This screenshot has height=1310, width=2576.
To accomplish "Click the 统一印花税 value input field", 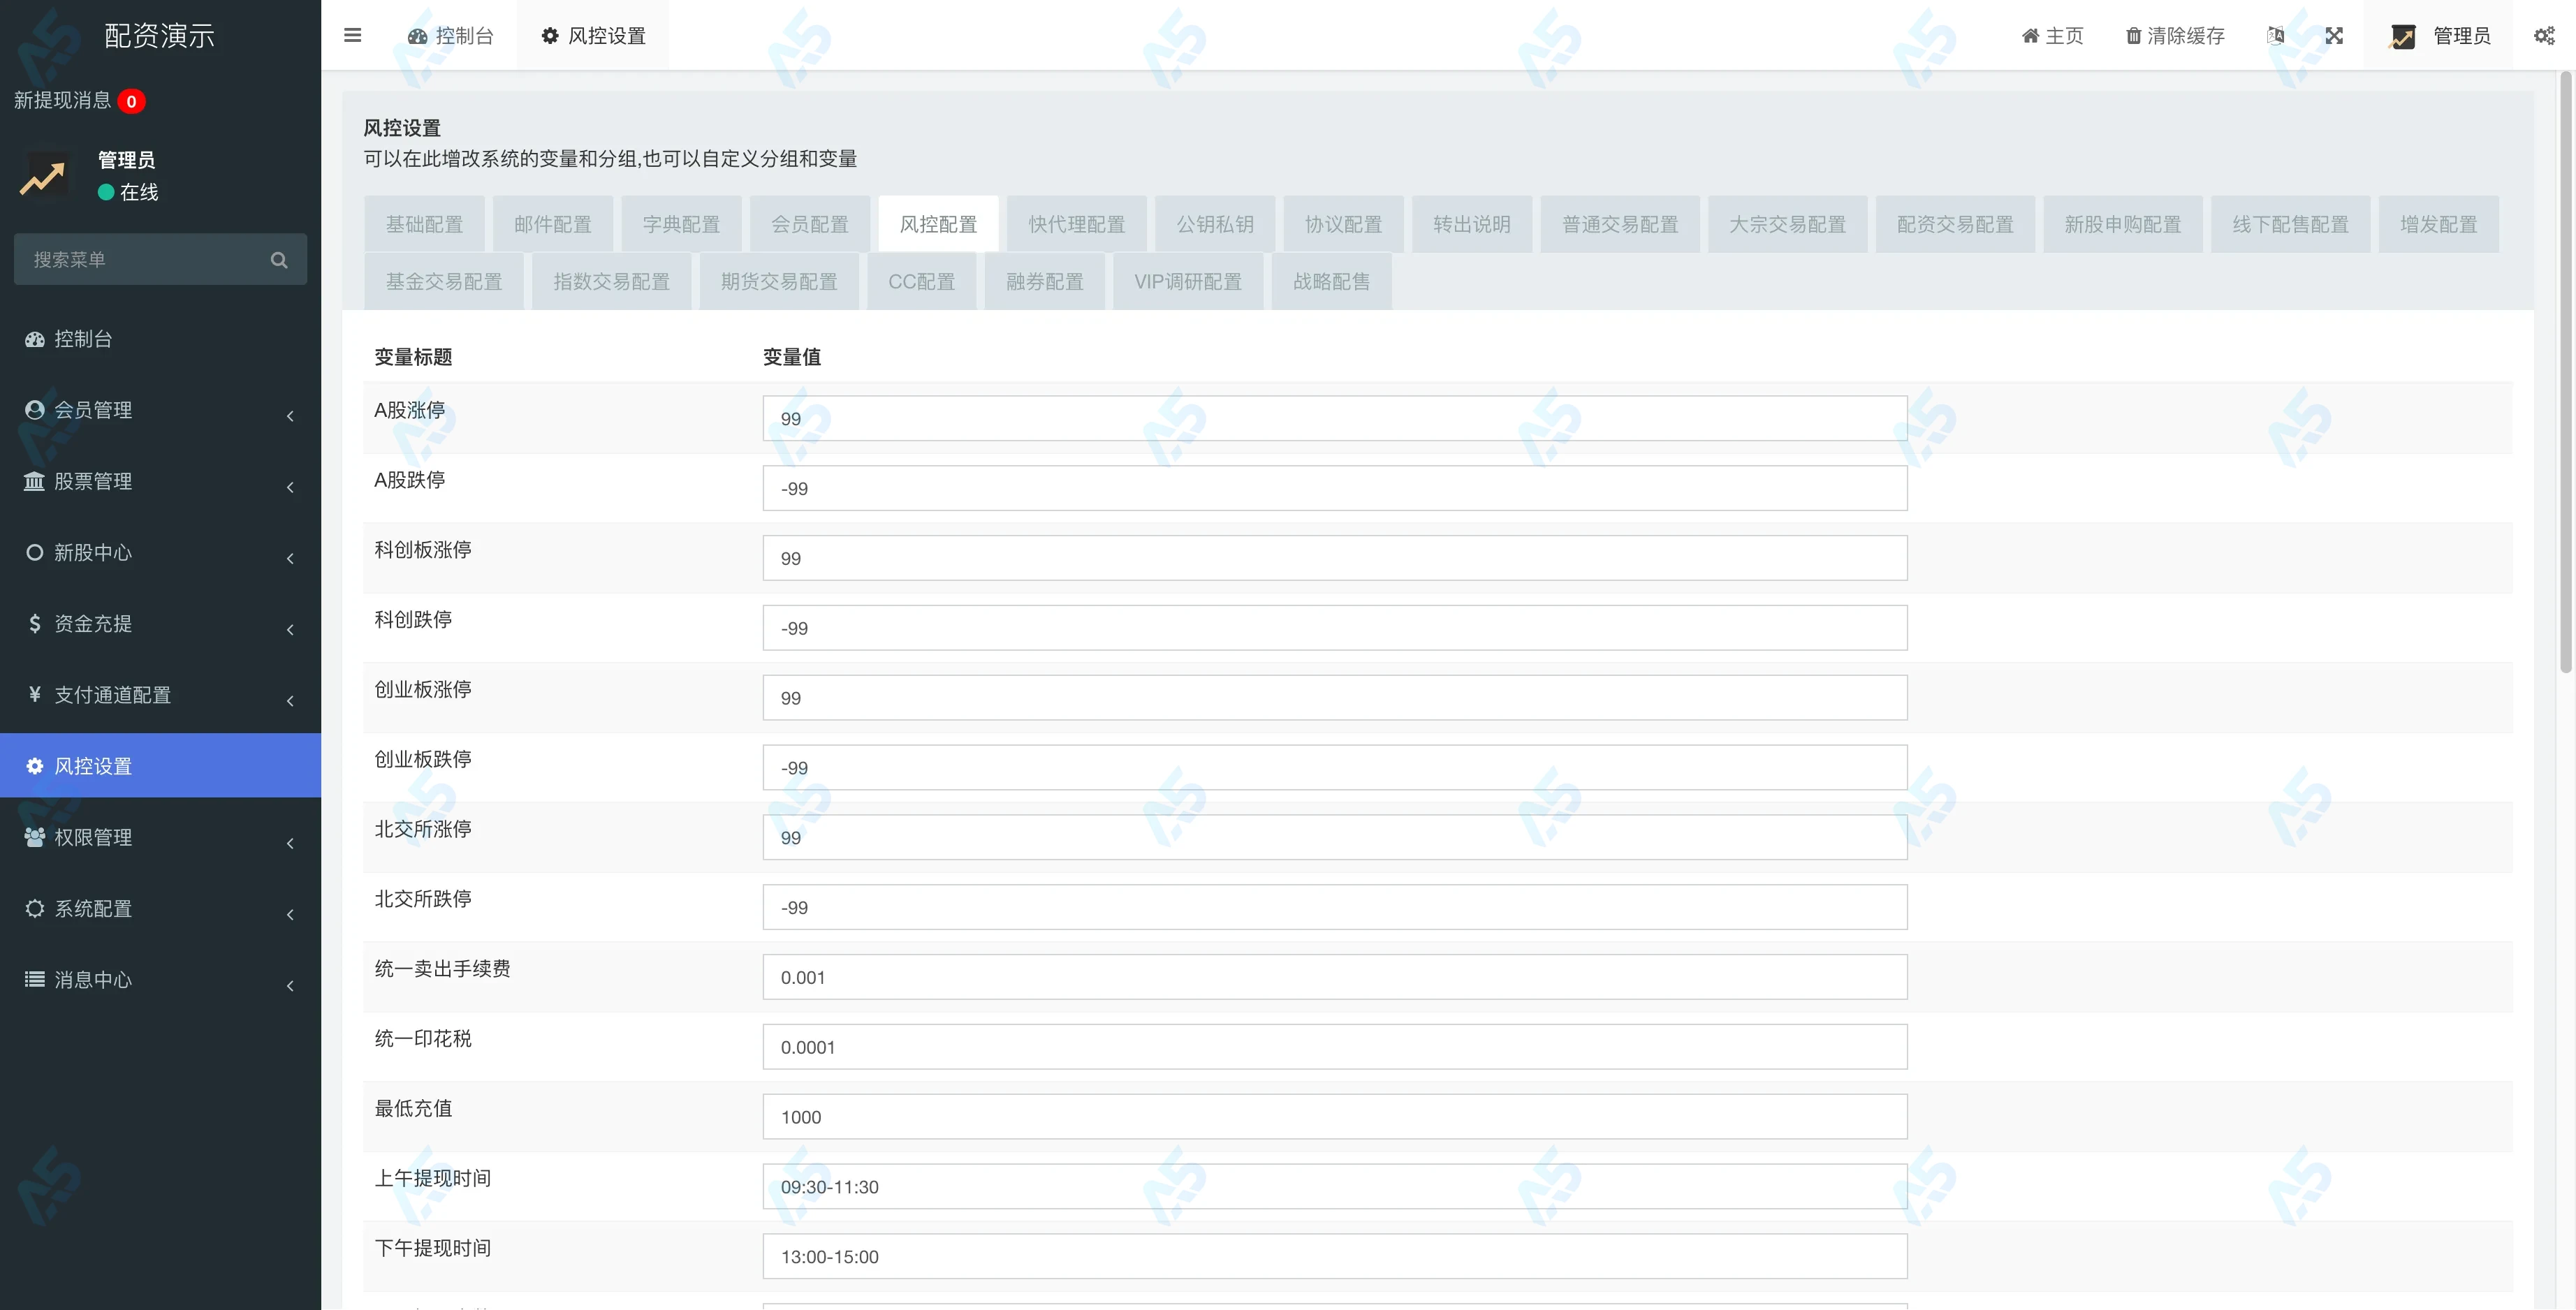I will [1334, 1047].
